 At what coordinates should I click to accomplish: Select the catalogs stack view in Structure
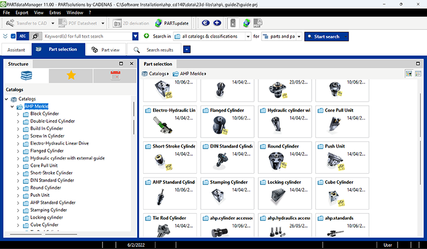tap(26, 75)
